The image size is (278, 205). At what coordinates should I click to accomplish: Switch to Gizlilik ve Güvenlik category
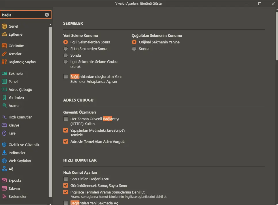click(x=24, y=145)
